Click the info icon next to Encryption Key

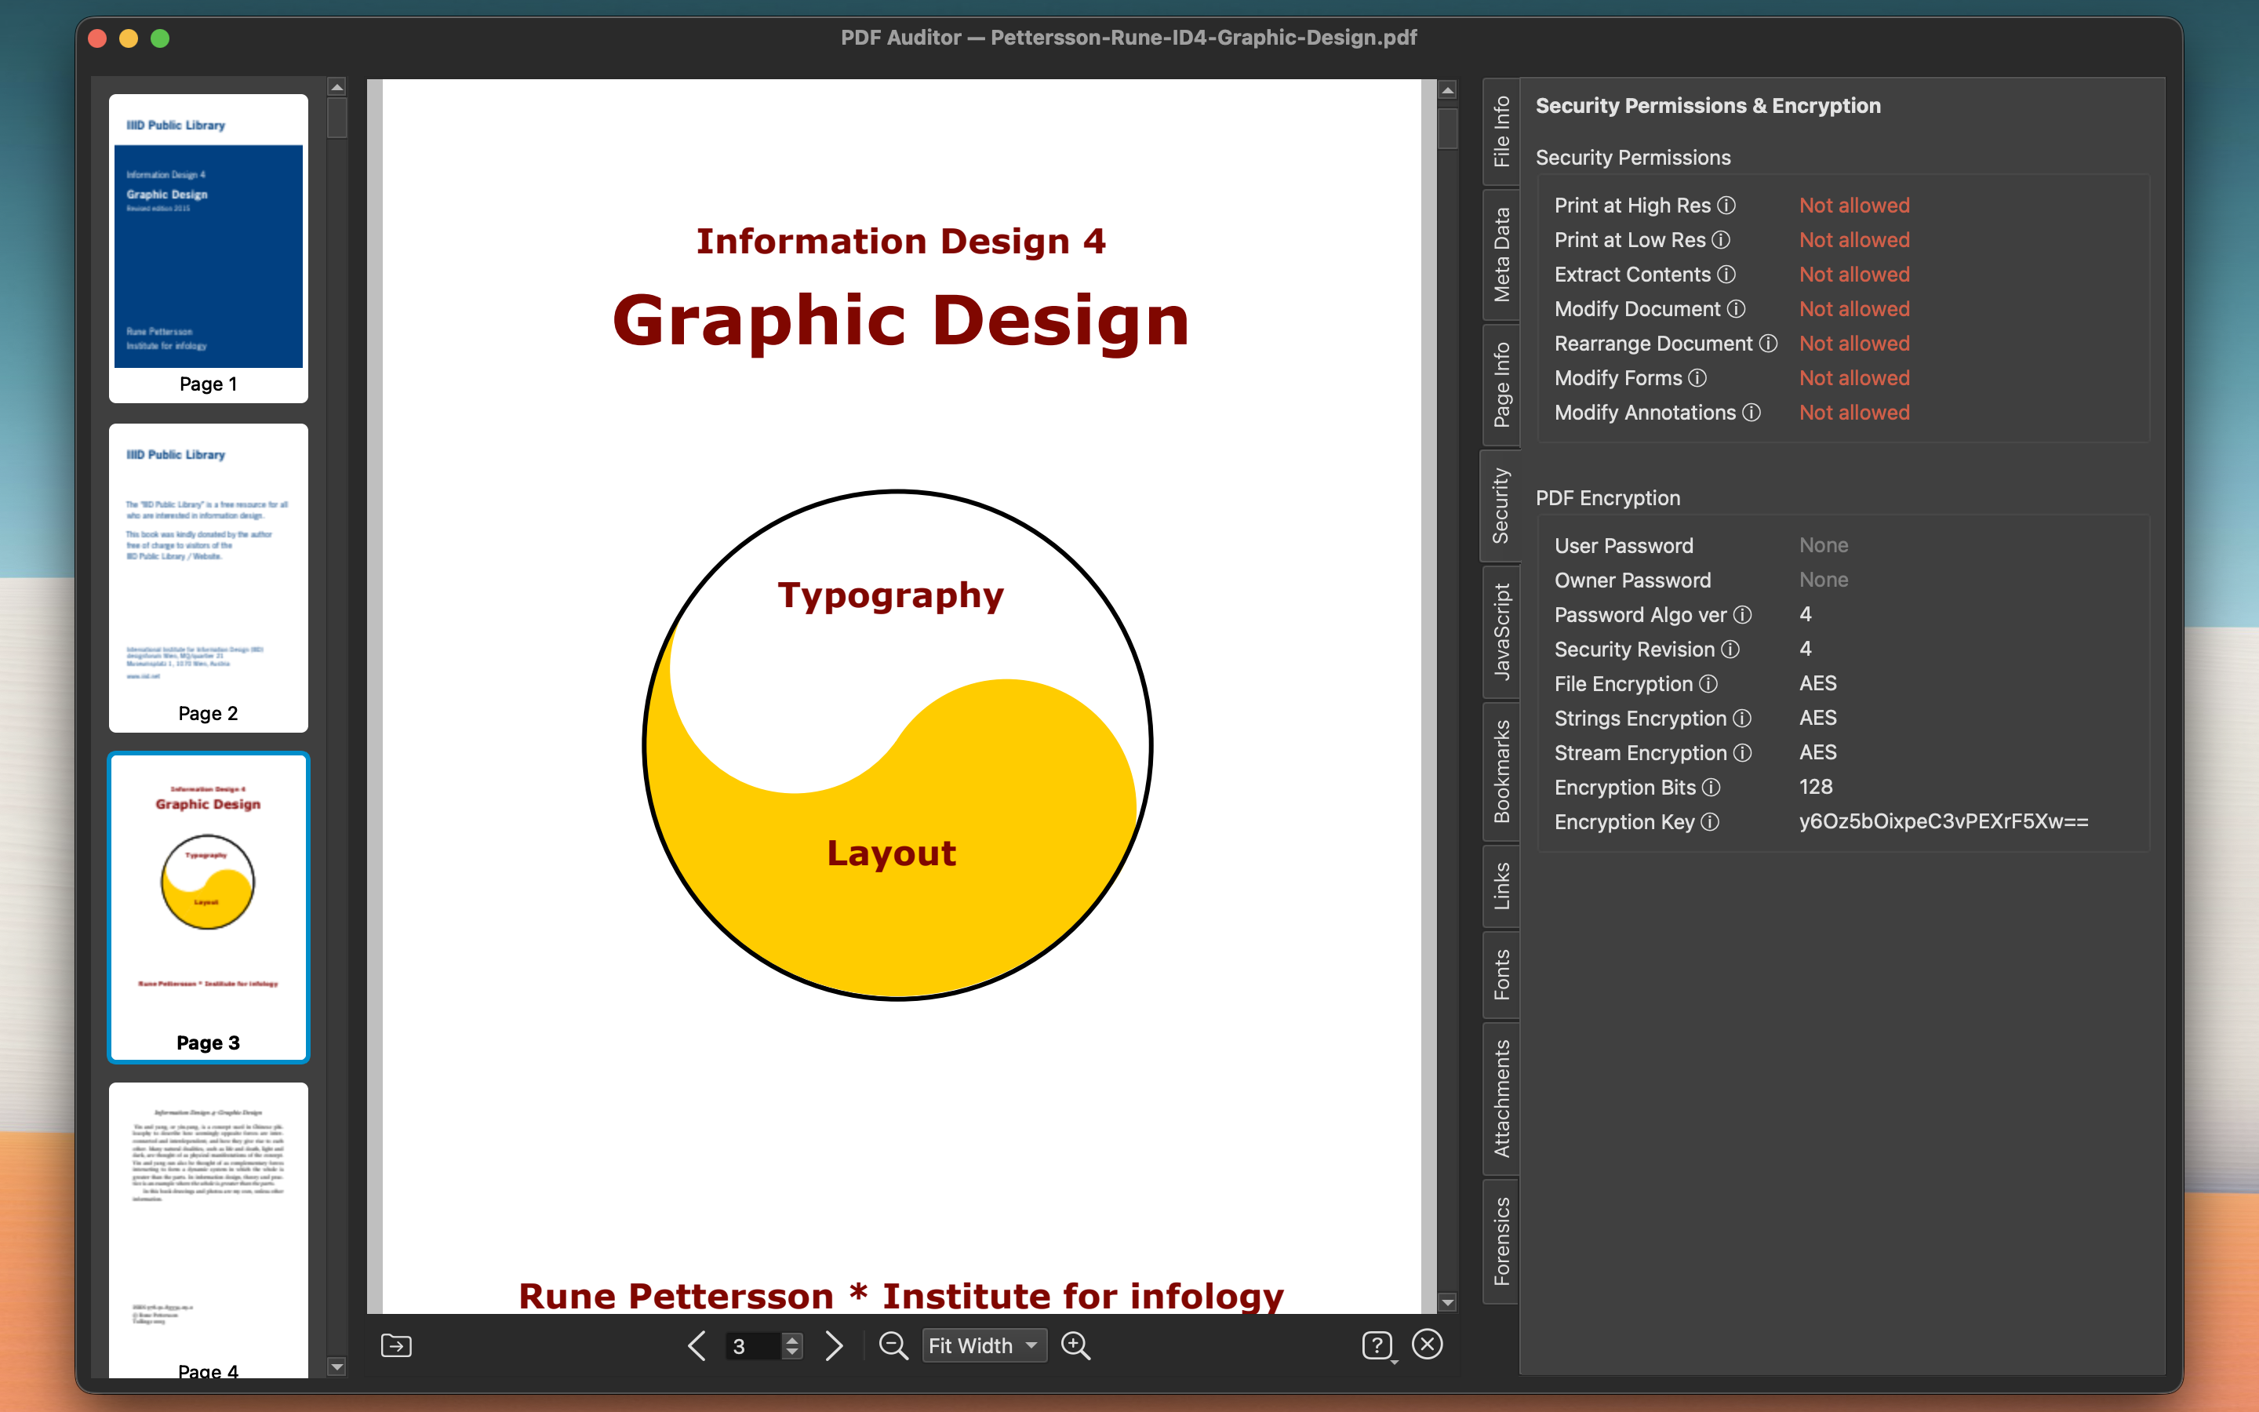coord(1711,823)
